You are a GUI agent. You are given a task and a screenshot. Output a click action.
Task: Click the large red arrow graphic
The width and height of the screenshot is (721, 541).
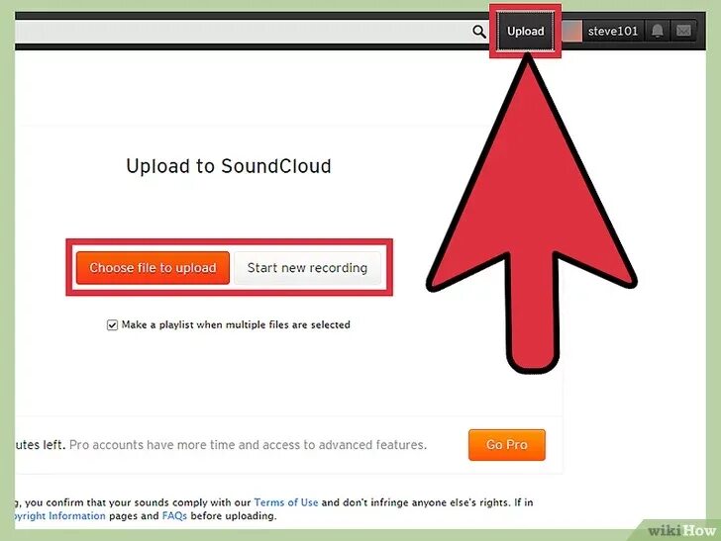click(531, 212)
